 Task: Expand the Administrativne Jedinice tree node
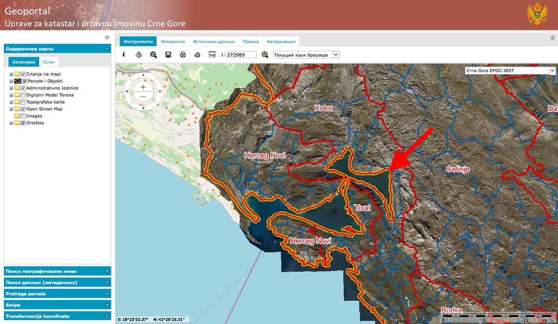click(11, 88)
